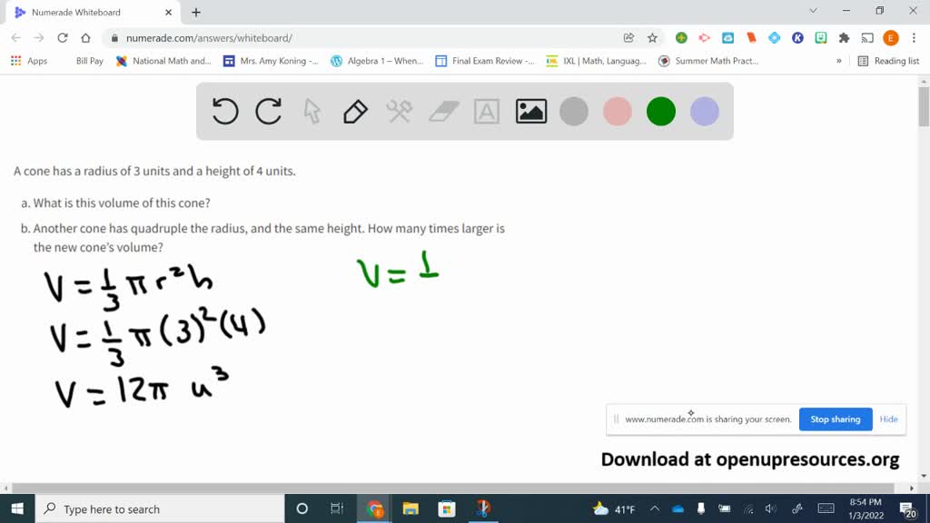Expand the taskbar hidden icons arrow

[x=653, y=508]
